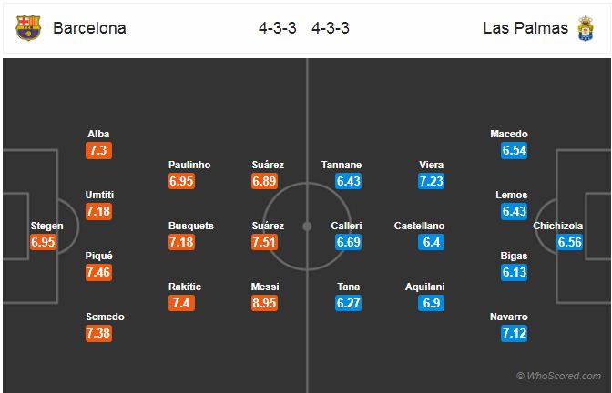
Task: Open the Las Palmas team name link
Action: point(525,28)
